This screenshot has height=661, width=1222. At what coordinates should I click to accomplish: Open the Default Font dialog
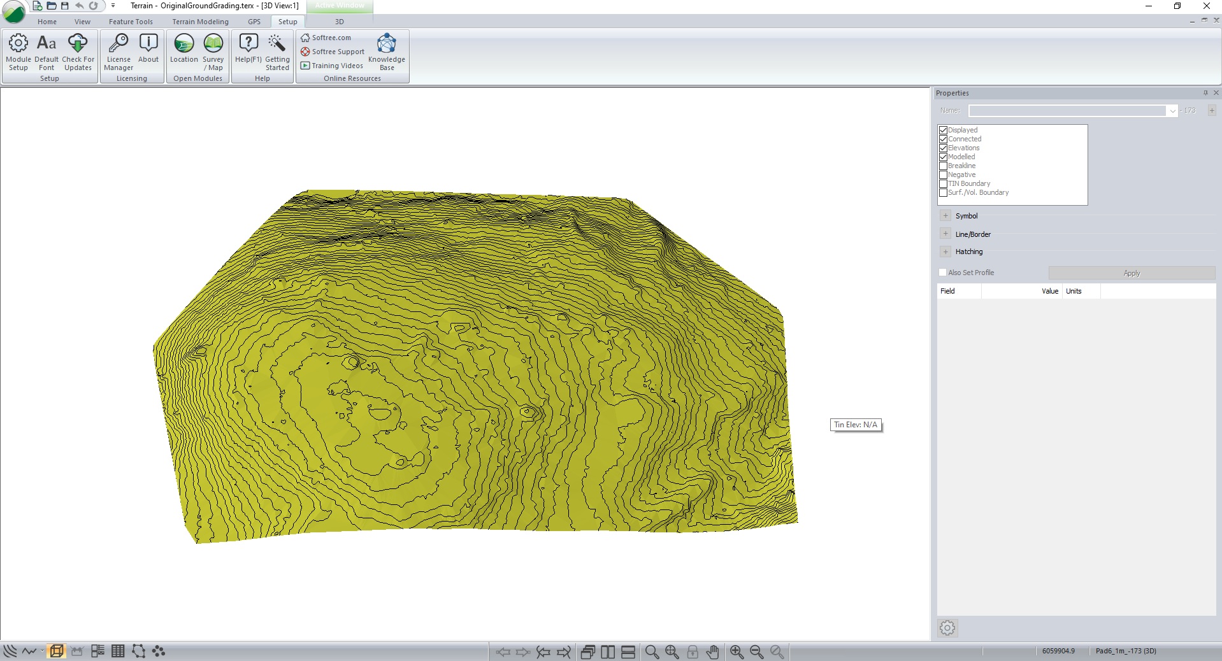tap(47, 52)
